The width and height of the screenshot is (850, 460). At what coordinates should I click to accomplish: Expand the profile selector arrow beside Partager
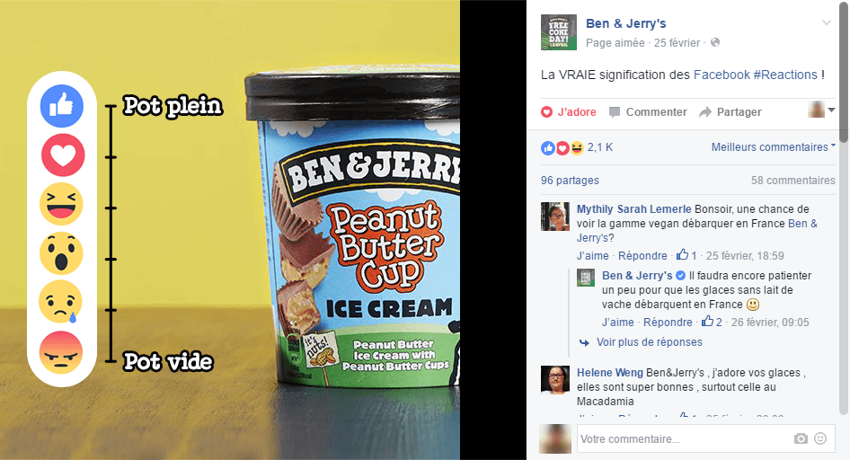(831, 110)
